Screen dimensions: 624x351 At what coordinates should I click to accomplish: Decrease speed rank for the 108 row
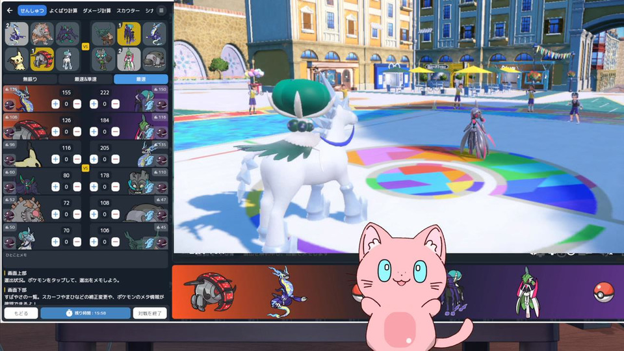(116, 214)
